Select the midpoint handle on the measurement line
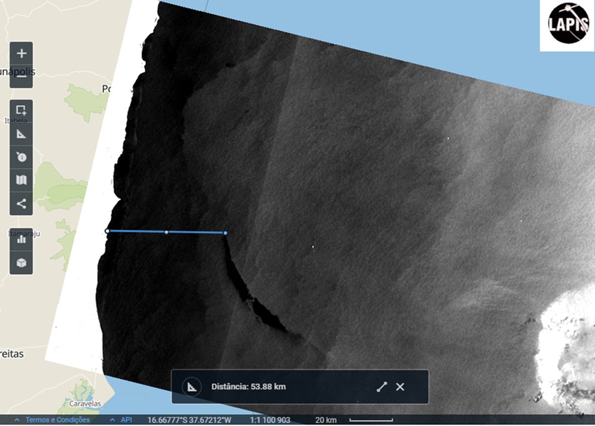The image size is (595, 426). [166, 233]
